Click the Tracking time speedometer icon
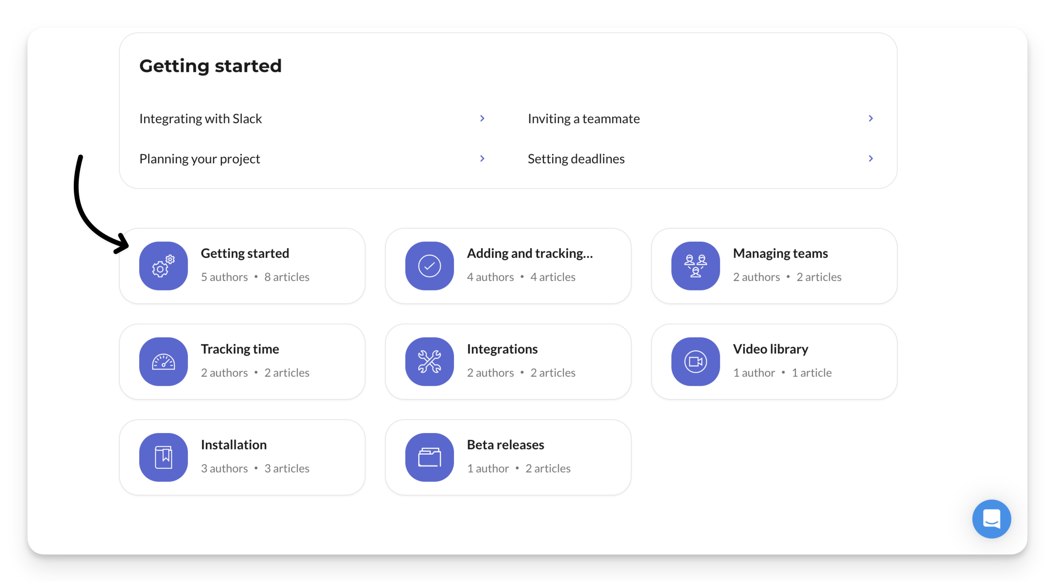1055x582 pixels. click(163, 362)
